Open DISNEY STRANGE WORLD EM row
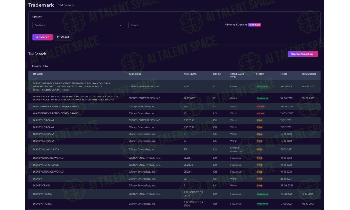Screen dimensions: 350x210 click(174, 158)
